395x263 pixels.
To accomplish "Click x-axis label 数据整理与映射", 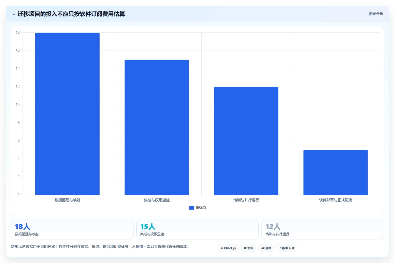I will pyautogui.click(x=67, y=200).
